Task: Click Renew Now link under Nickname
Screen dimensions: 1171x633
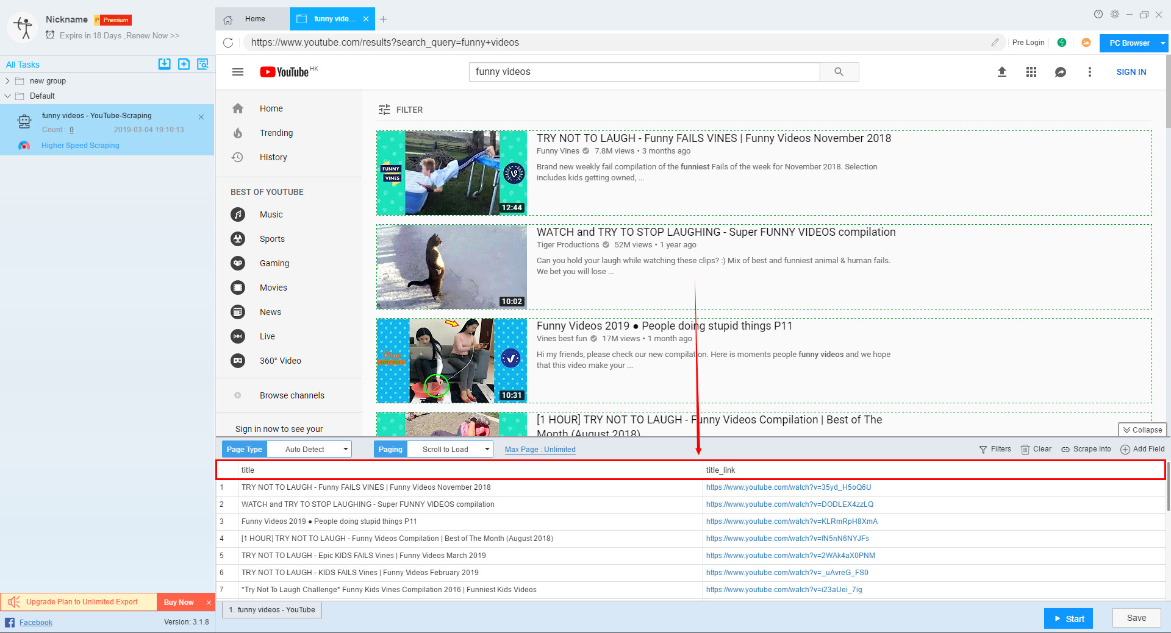Action: (x=152, y=36)
